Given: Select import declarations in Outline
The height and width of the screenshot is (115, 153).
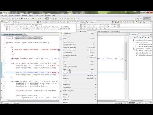Looking at the screenshot, I should tap(142, 42).
